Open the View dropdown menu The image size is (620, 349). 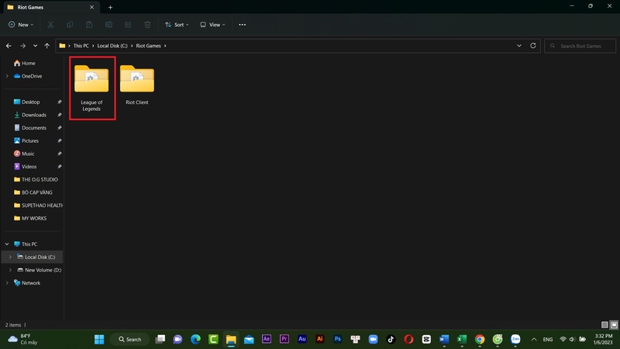[212, 25]
